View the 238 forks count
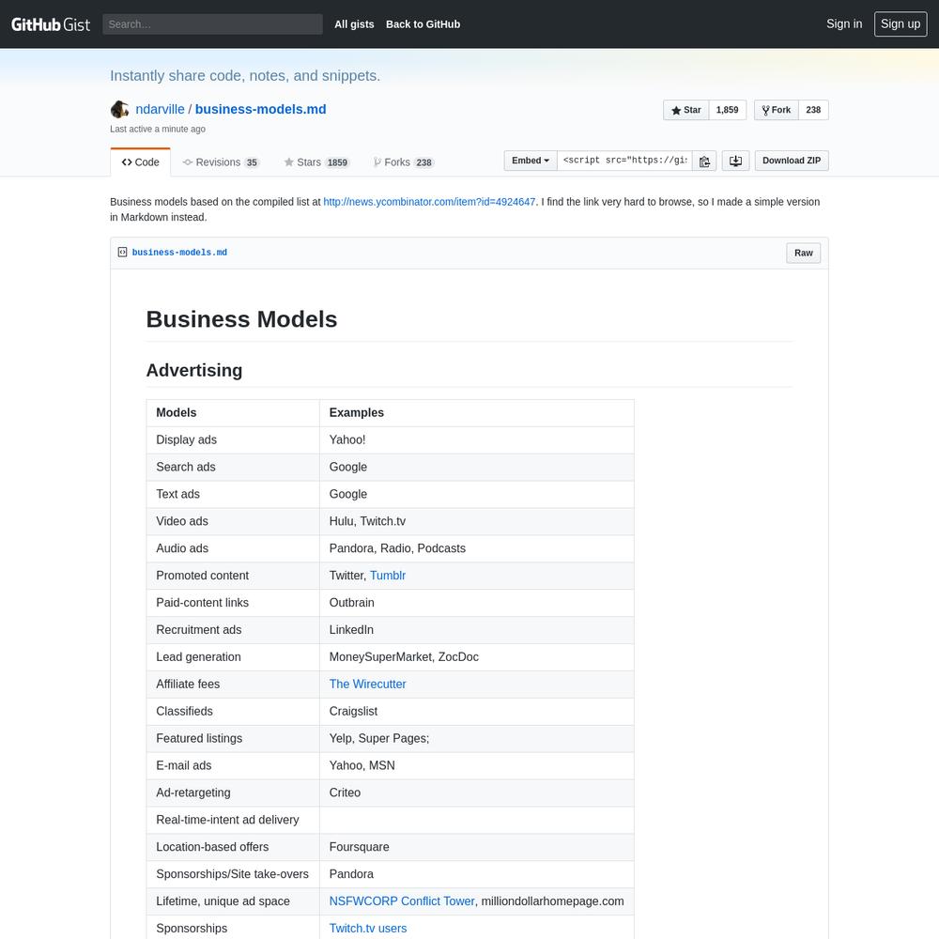Viewport: 939px width, 939px height. coord(813,110)
